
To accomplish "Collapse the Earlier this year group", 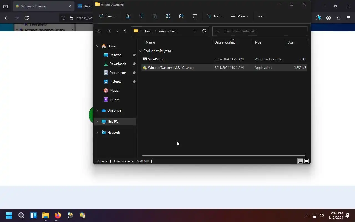I will pos(141,51).
